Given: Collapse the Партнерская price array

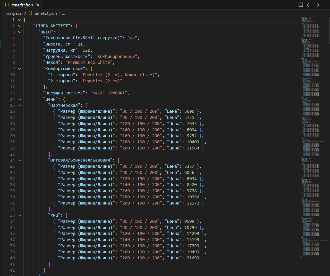Looking at the screenshot, I should (x=19, y=105).
